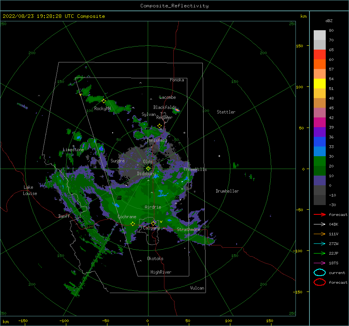Viewport: 349px width, 326px height.
Task: Select the magenta 42 dBZ swatch
Action: 320,122
